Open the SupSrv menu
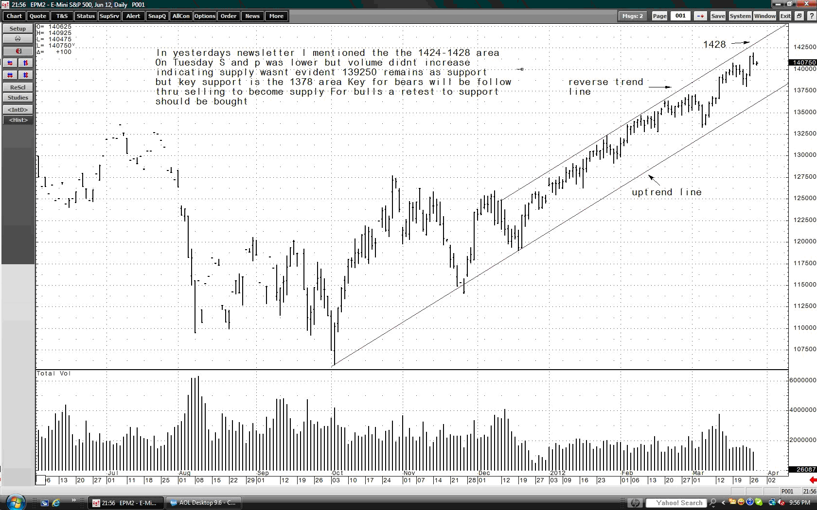817x510 pixels. 109,16
